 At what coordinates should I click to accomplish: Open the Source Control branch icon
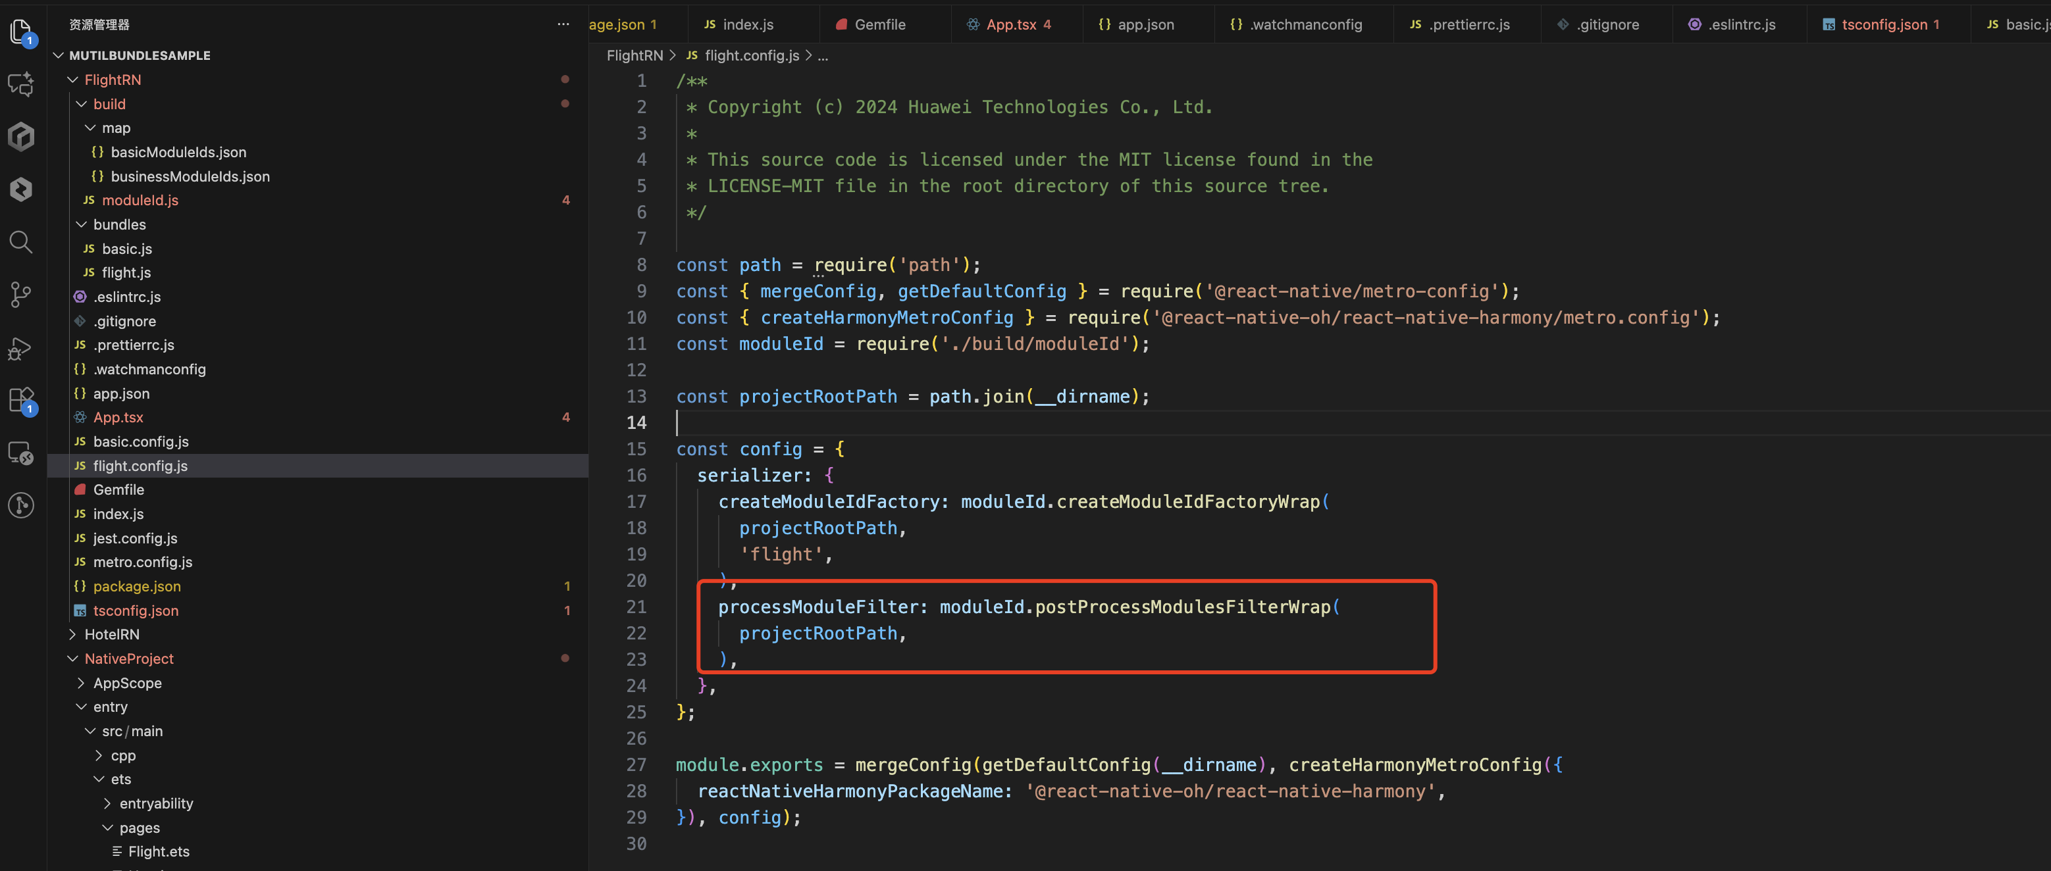coord(22,294)
